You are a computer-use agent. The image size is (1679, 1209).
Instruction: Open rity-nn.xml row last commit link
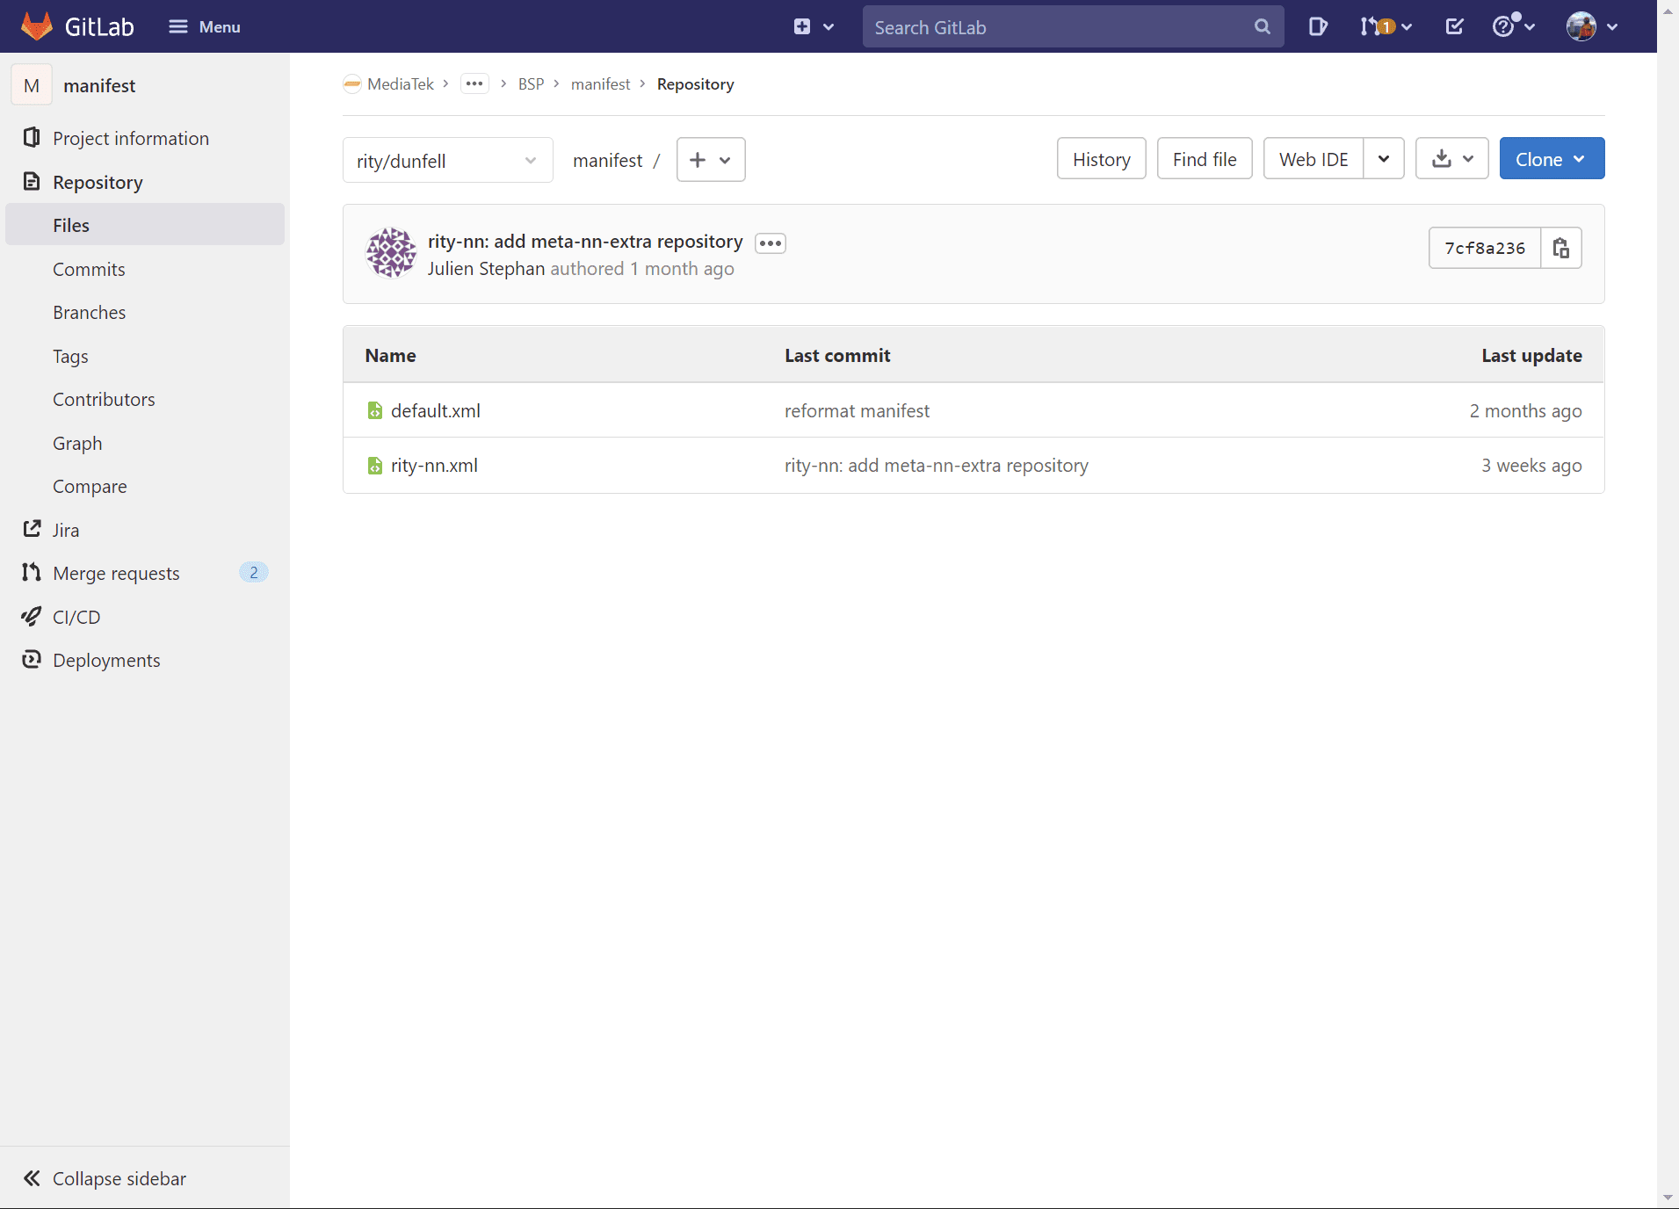pos(936,465)
